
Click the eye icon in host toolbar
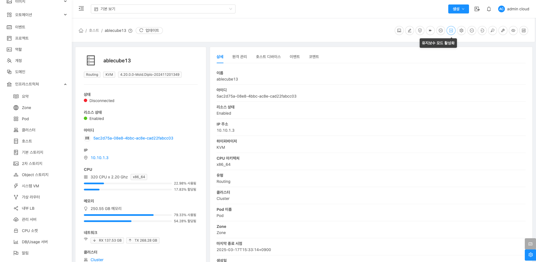pyautogui.click(x=513, y=30)
